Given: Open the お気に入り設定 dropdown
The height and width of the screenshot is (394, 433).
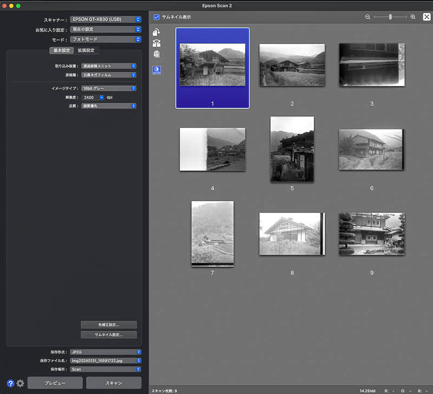Looking at the screenshot, I should (106, 29).
